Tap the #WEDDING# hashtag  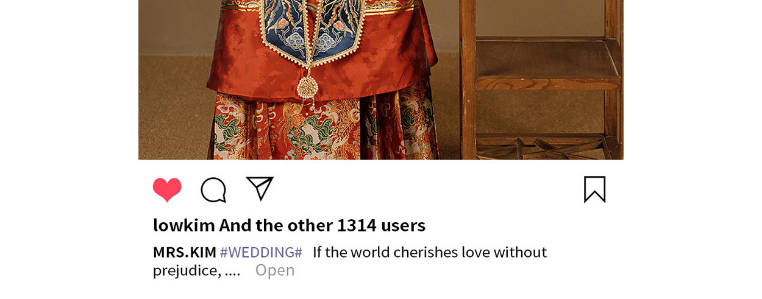click(261, 252)
